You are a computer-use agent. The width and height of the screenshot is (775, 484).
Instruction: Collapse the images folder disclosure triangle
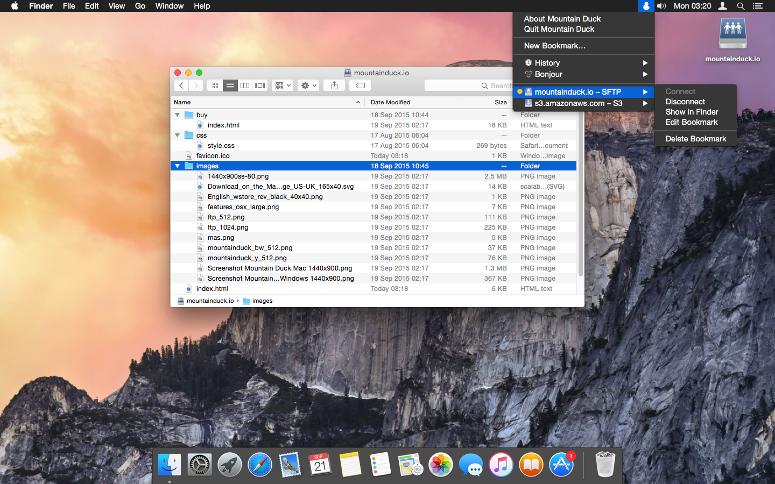click(x=178, y=166)
